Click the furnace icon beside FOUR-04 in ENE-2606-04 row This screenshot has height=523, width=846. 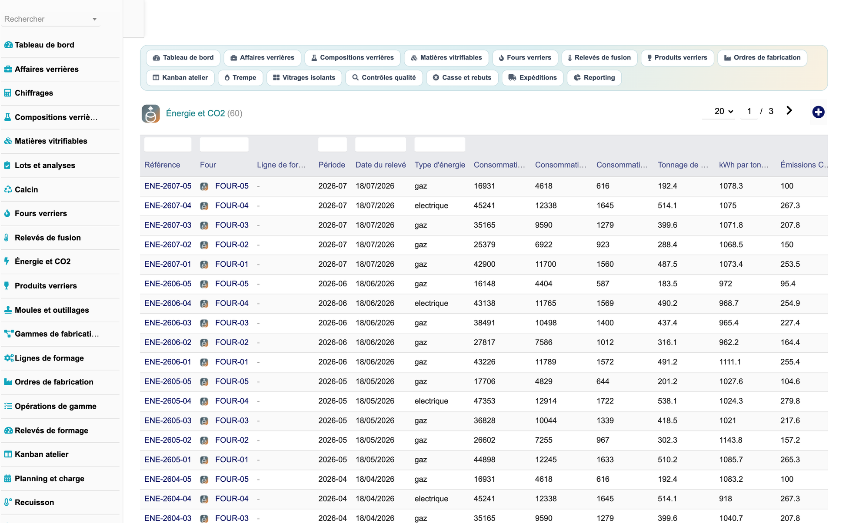204,304
